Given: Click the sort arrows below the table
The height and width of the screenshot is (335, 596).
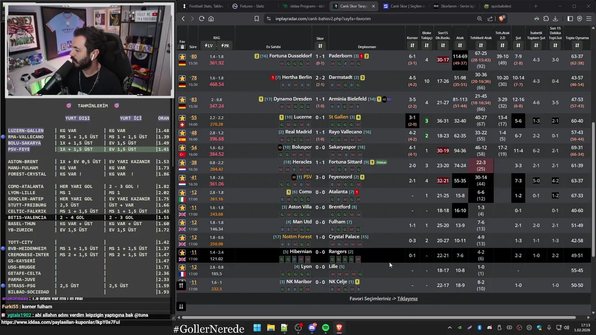Looking at the screenshot, I should point(181,306).
